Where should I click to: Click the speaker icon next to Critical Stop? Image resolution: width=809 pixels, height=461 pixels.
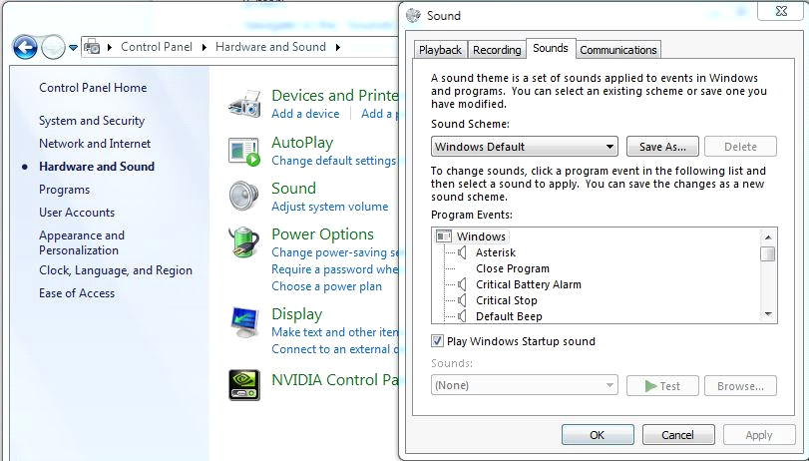462,300
